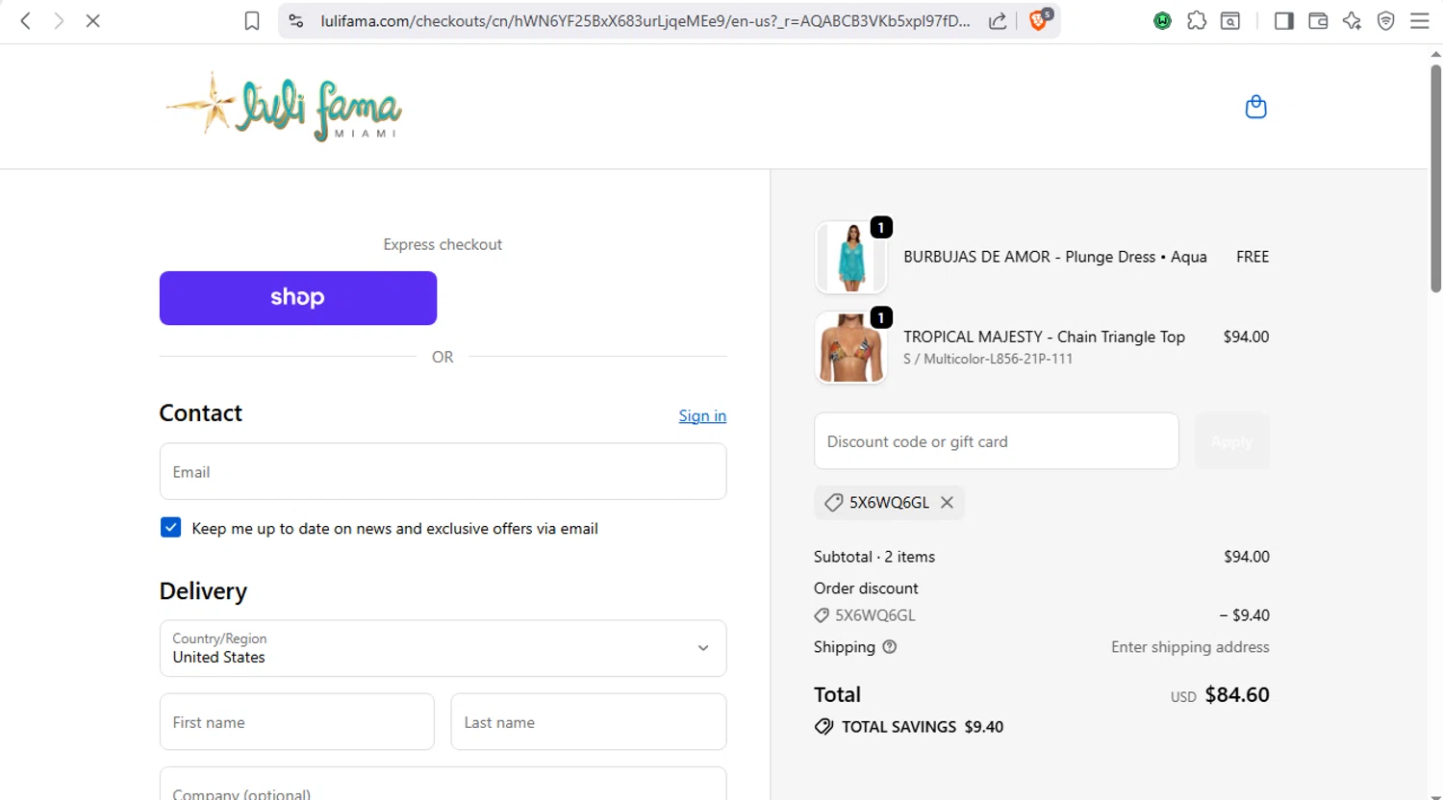Click the address bar URL text
Viewport: 1443px width, 800px height.
(x=646, y=21)
